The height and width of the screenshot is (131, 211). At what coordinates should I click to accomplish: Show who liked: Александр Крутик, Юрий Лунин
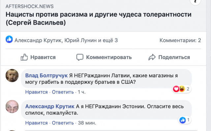tap(66, 40)
